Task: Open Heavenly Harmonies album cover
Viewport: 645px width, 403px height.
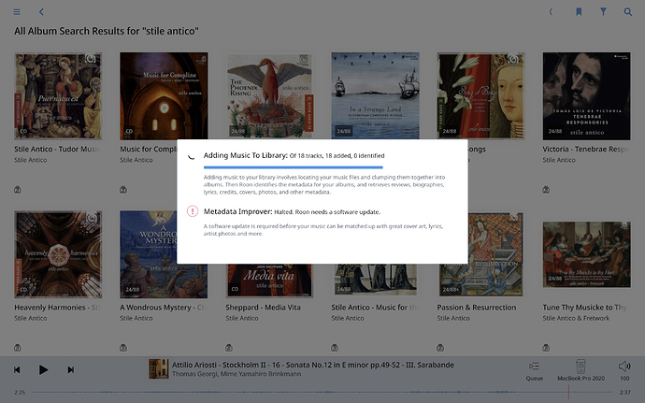Action: 58,254
